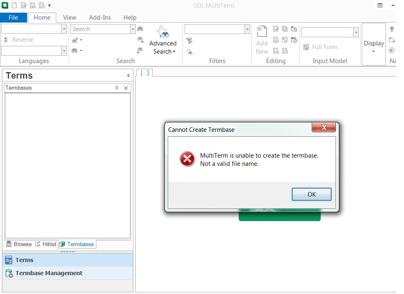Toggle the pin on the Termbases panel
This screenshot has height=294, width=404.
click(117, 88)
